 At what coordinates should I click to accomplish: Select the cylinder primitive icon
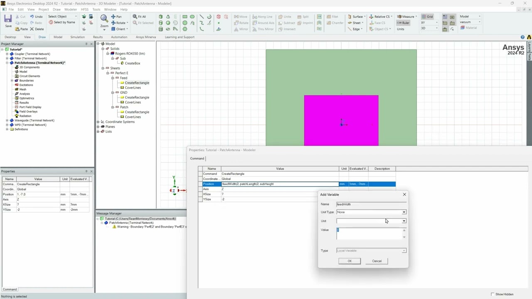coord(160,23)
